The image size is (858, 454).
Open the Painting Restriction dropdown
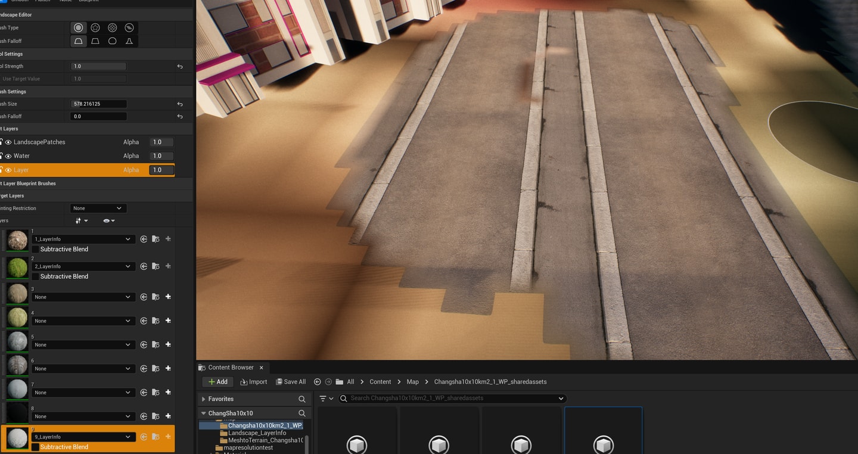[98, 209]
